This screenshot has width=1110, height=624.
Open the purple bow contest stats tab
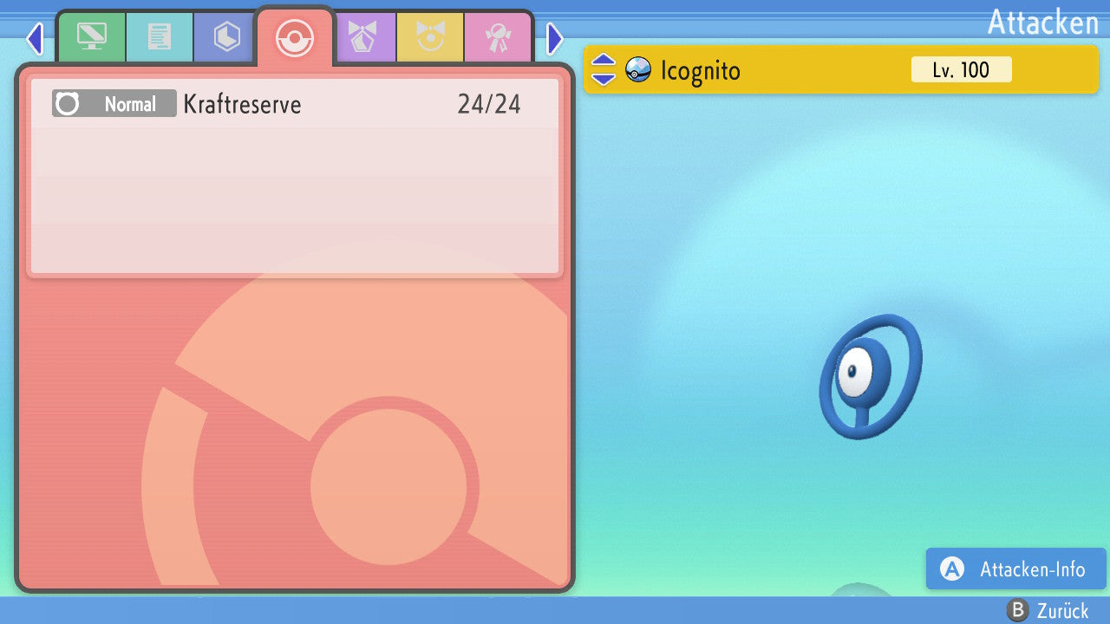point(363,37)
